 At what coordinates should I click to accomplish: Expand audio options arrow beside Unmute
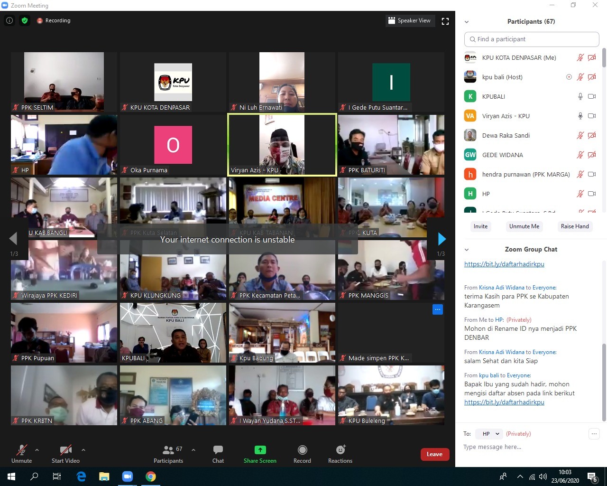pyautogui.click(x=37, y=449)
